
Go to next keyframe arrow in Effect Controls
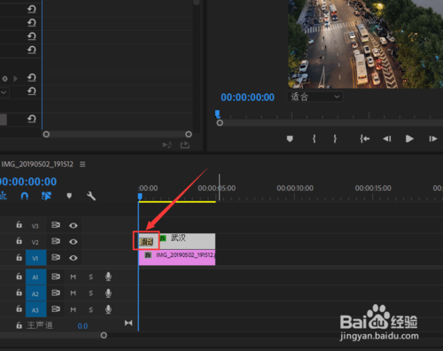click(16, 79)
